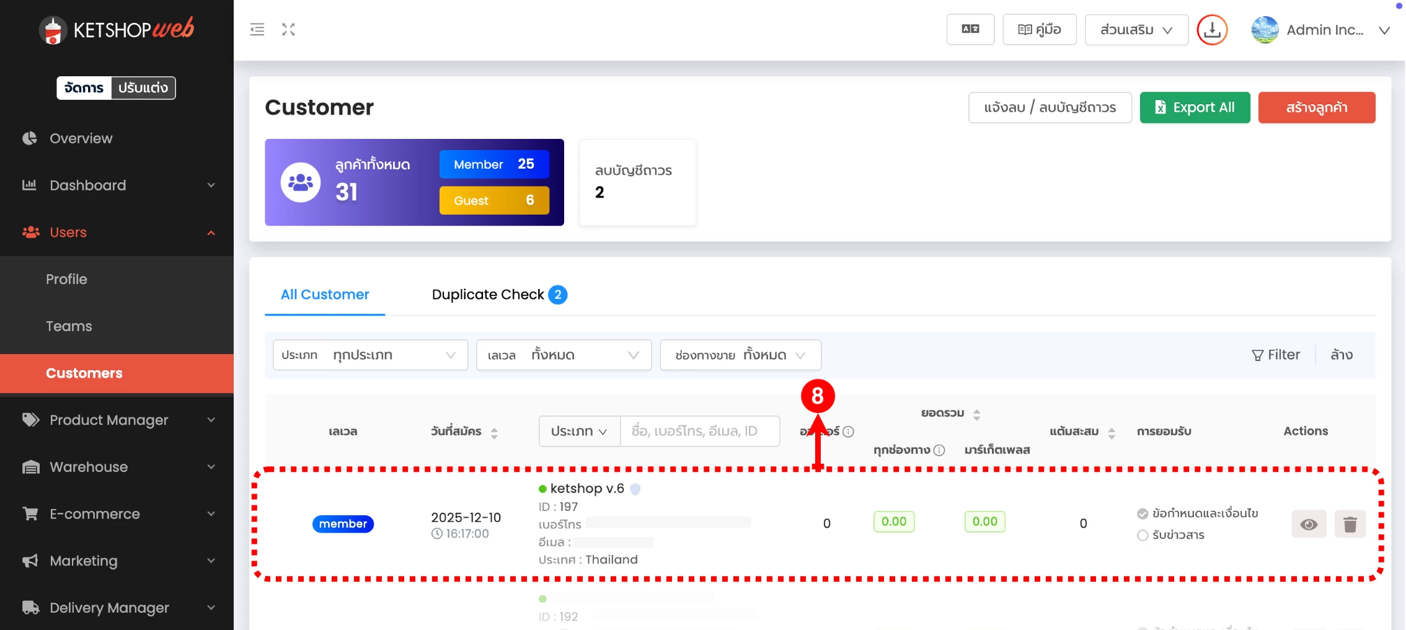
Task: Open the ประเภท ทุกประเภท filter dropdown
Action: coord(370,355)
